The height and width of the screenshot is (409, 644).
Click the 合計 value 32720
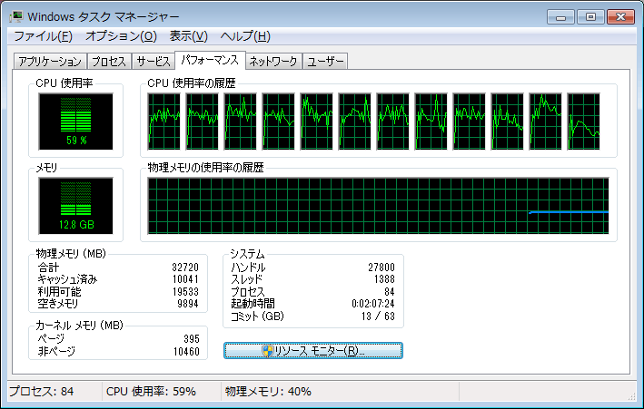[x=185, y=268]
